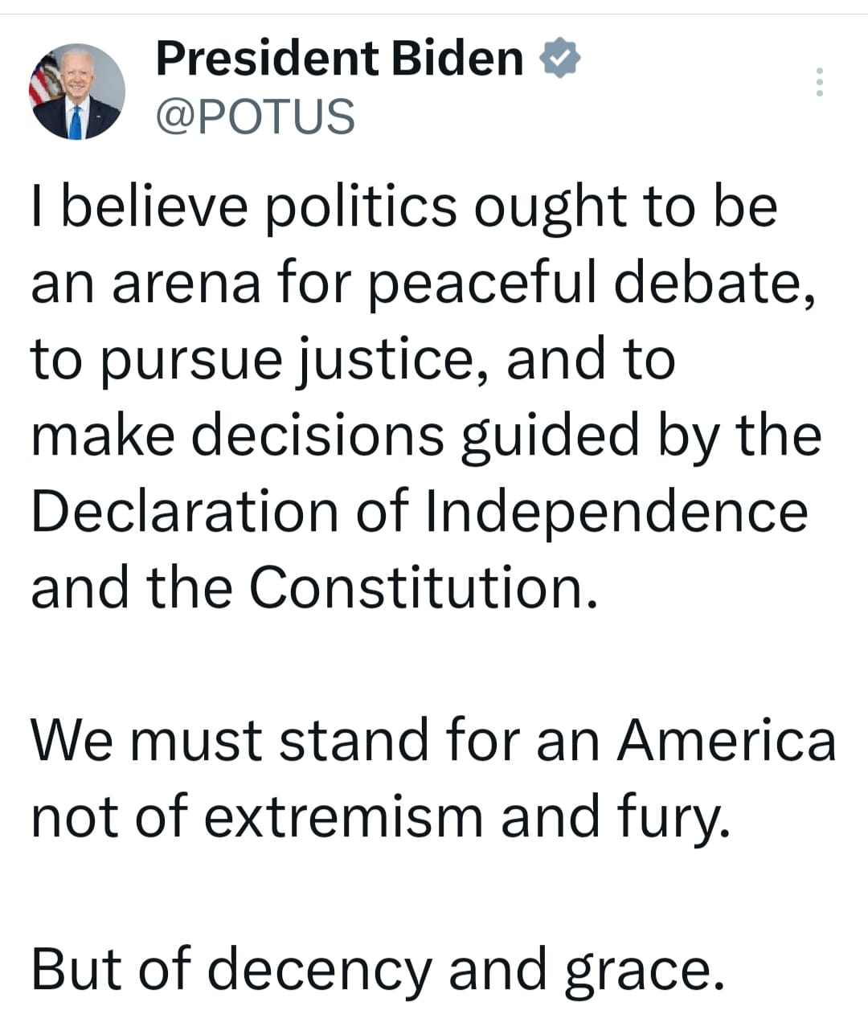This screenshot has width=868, height=1010.
Task: Click the "I believe politics ought to be" line
Action: point(404,206)
